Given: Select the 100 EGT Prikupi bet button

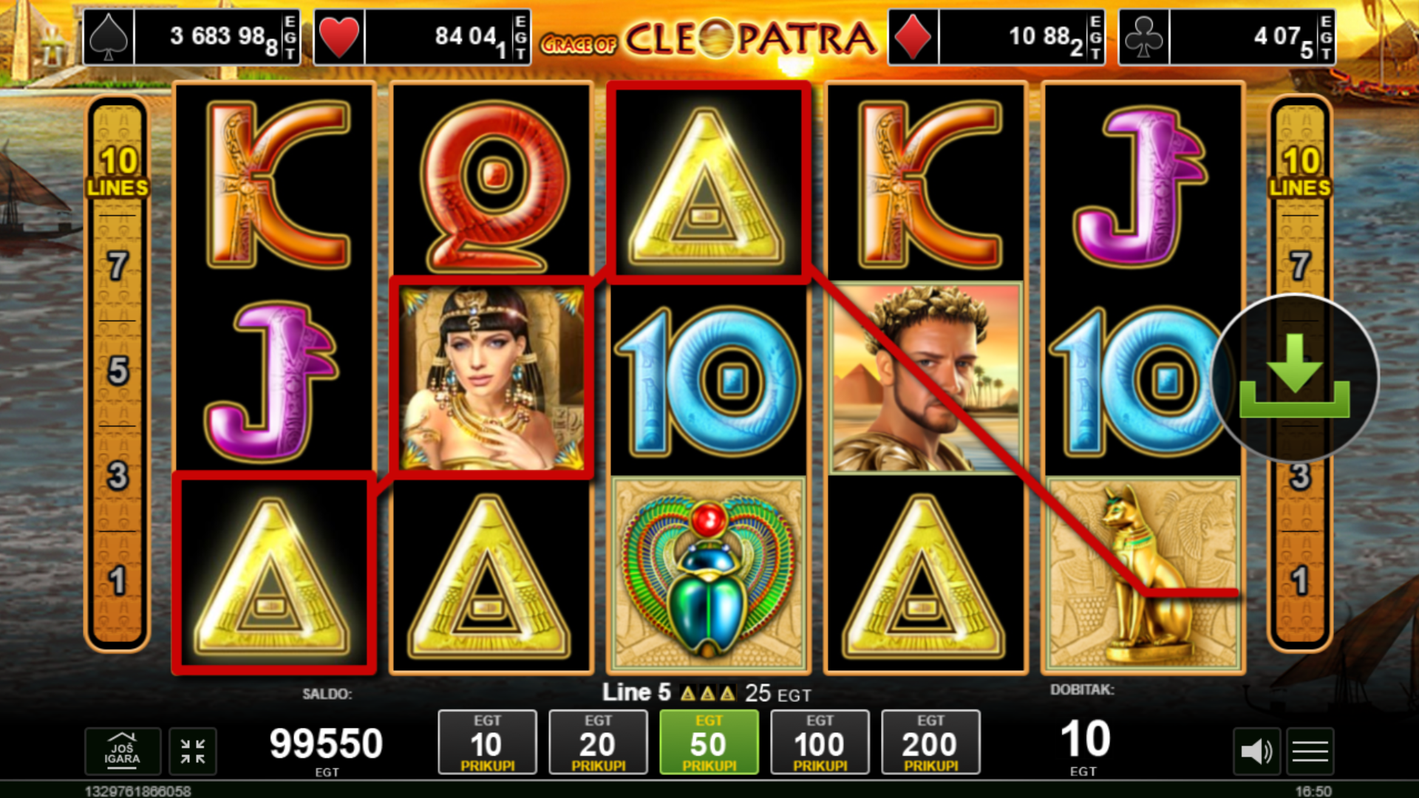Looking at the screenshot, I should [x=820, y=743].
